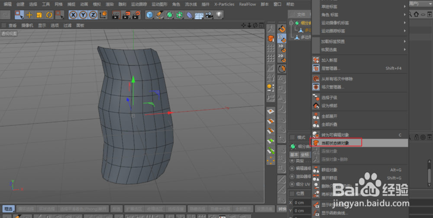
Task: Activate the Move tool
Action: pos(29,15)
